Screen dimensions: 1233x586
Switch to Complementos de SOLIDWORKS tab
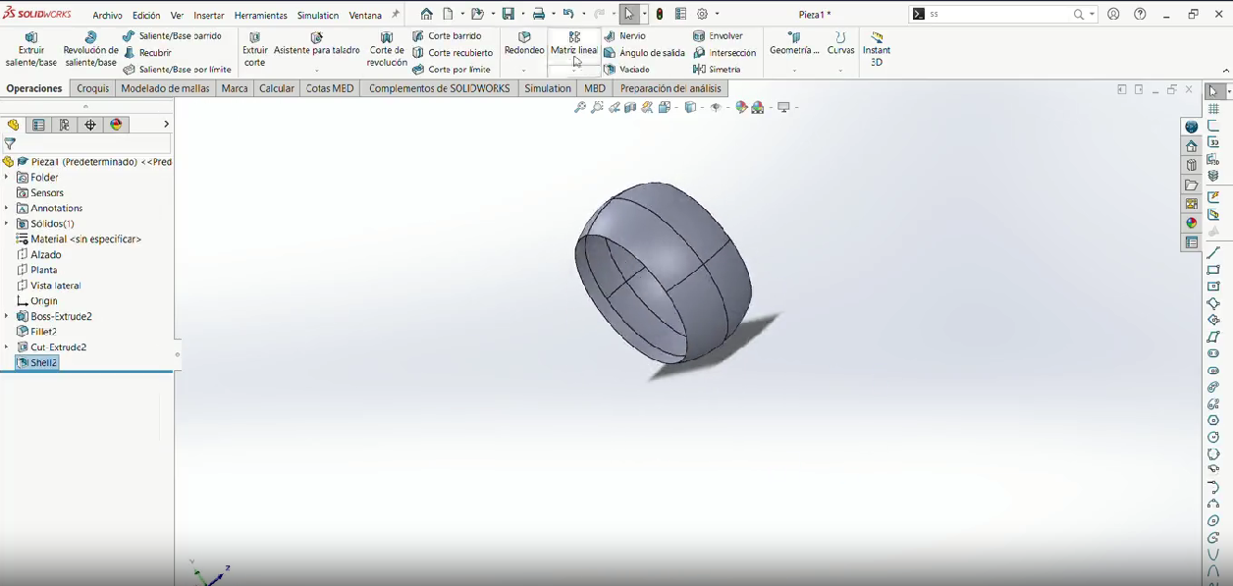[x=440, y=88]
